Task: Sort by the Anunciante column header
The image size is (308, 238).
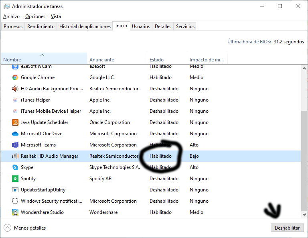Action: pyautogui.click(x=117, y=58)
